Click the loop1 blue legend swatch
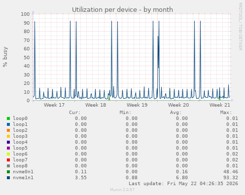The height and width of the screenshot is (195, 245). [x=8, y=124]
